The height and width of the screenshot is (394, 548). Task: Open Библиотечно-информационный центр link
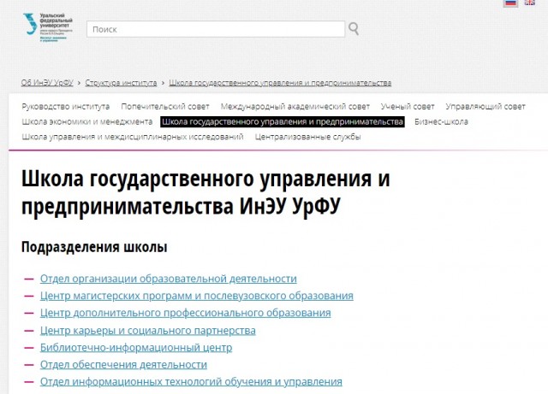tap(136, 347)
